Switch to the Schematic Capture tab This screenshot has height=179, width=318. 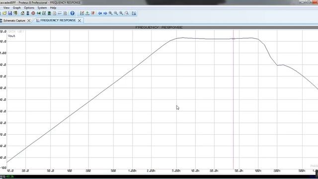(x=14, y=20)
